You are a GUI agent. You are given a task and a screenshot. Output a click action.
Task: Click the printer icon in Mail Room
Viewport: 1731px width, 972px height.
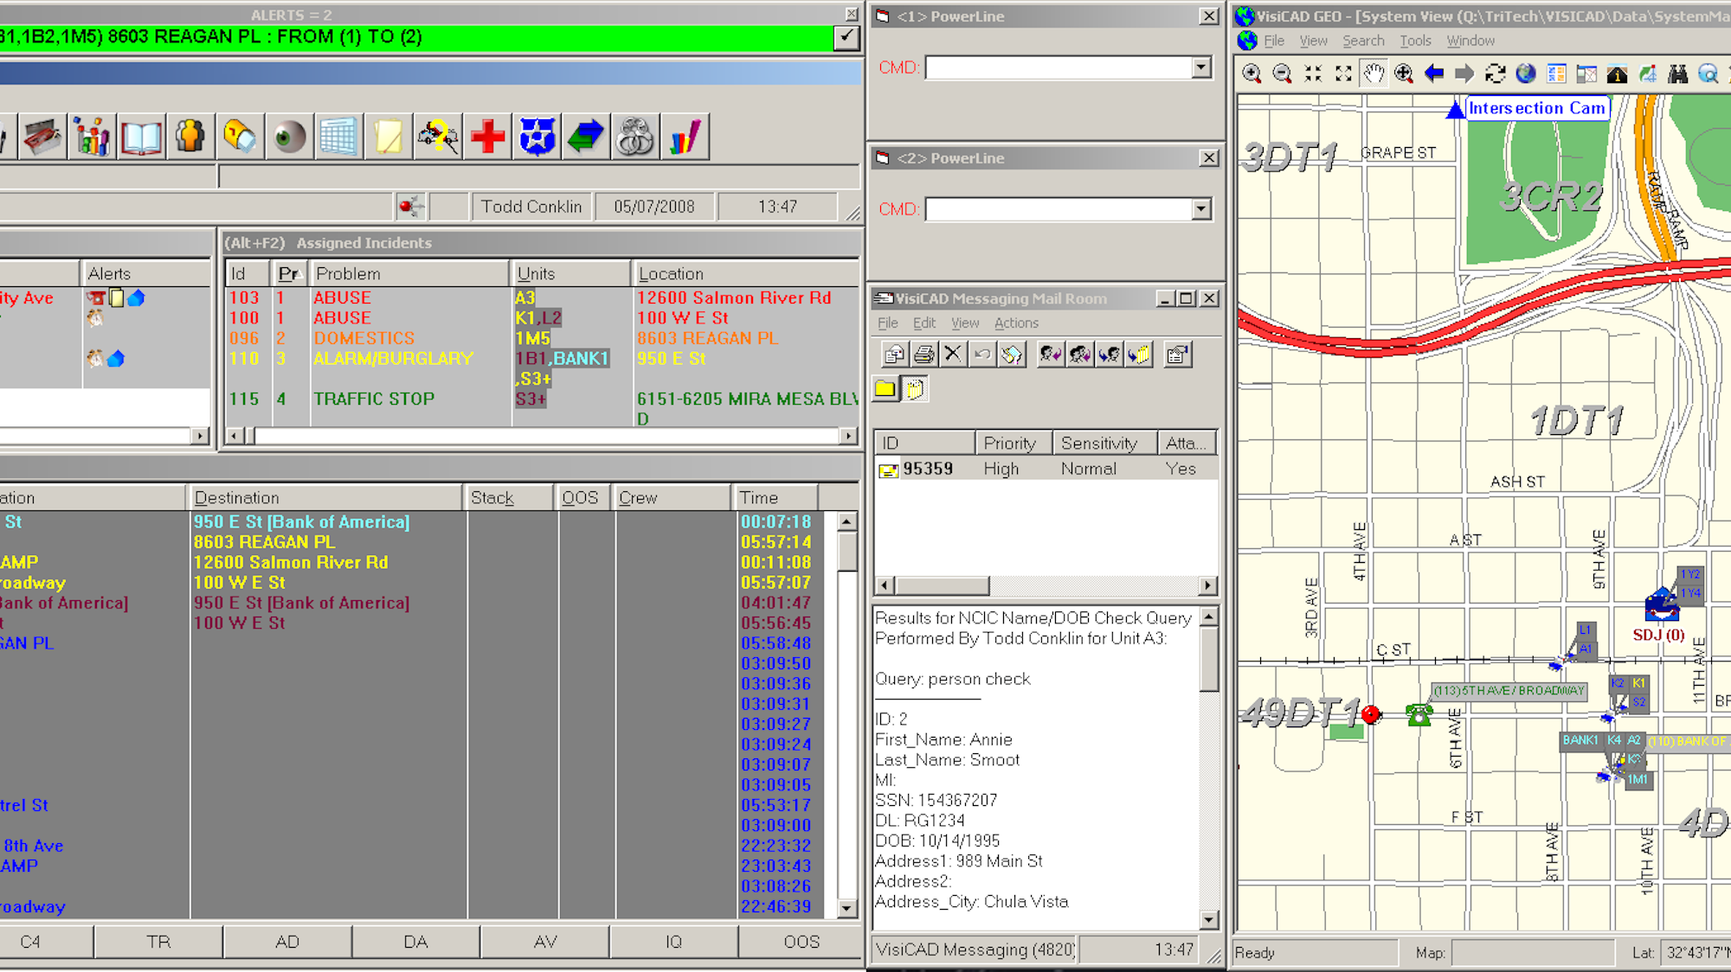pyautogui.click(x=923, y=355)
